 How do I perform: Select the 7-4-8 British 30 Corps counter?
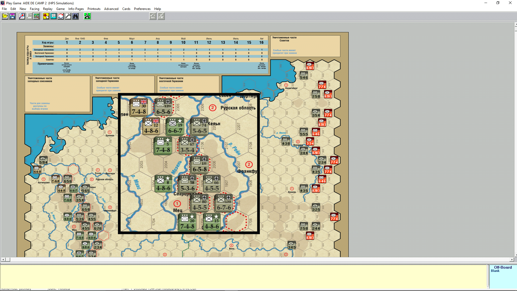pos(139,108)
